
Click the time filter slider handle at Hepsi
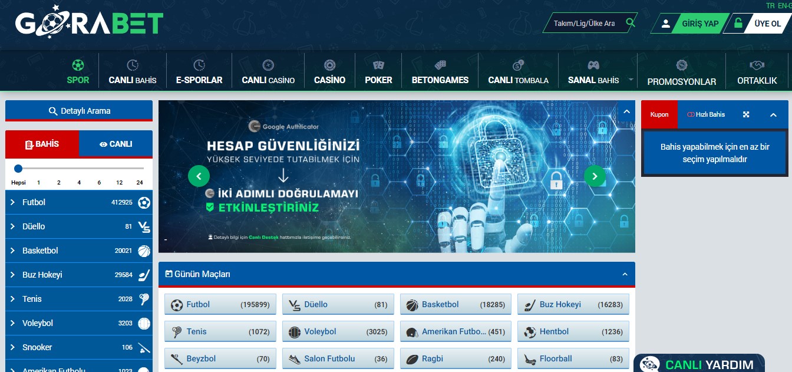coord(18,169)
